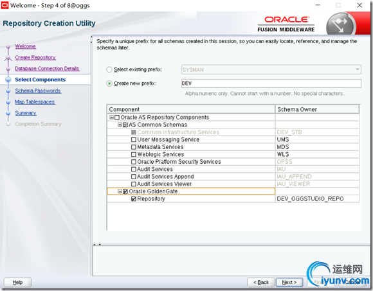
Task: Minimize the Repository Creation Utility window
Action: 318,5
